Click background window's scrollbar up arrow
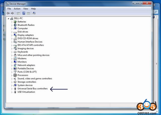 [x=157, y=17]
